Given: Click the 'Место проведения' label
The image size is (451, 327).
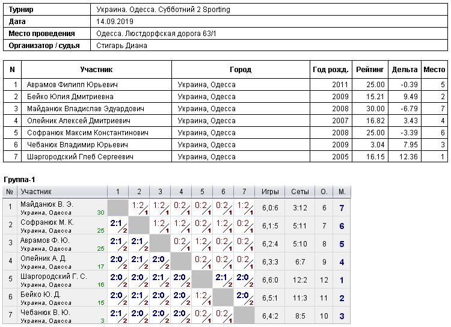Looking at the screenshot, I should [x=41, y=34].
